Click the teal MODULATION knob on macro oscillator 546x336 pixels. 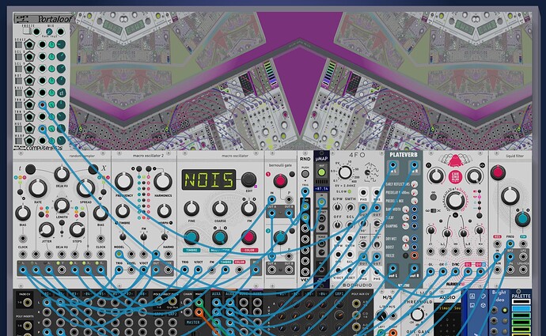click(220, 237)
